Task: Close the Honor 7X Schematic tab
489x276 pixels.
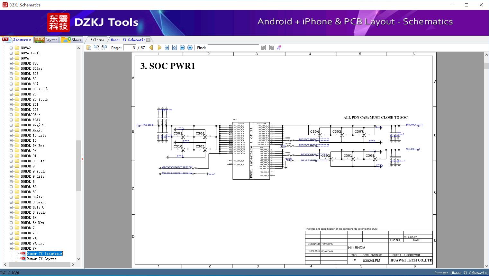Action: pos(149,40)
